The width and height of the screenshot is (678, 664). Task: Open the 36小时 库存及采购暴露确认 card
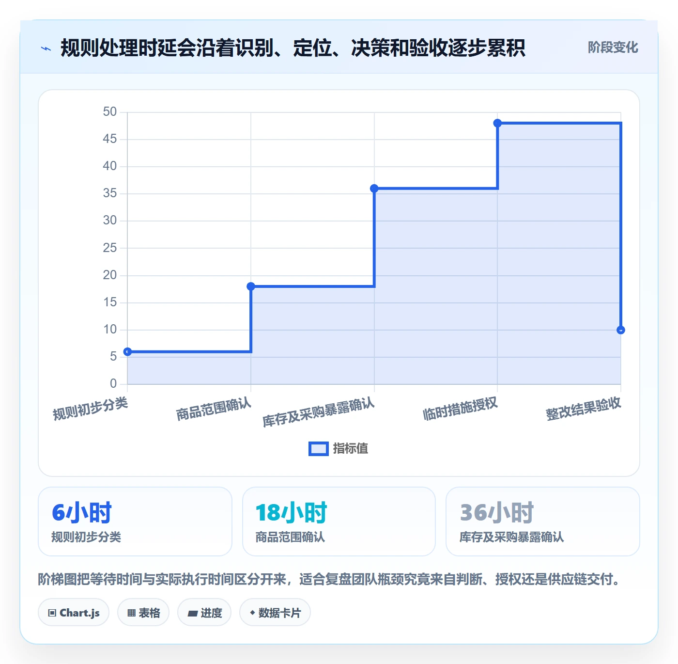click(543, 522)
